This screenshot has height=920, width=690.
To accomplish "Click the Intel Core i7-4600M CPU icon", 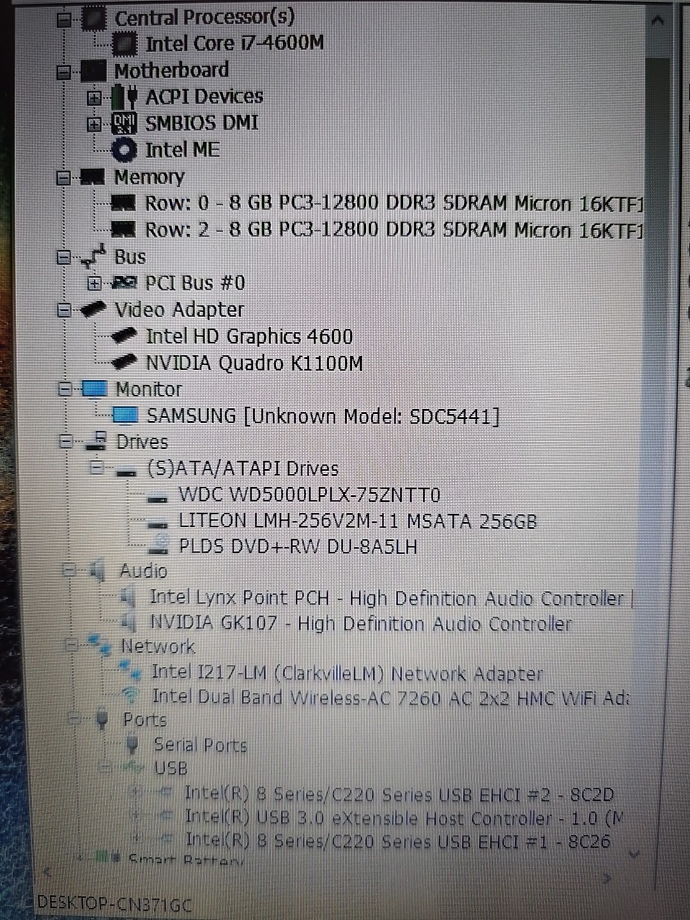I will tap(125, 44).
